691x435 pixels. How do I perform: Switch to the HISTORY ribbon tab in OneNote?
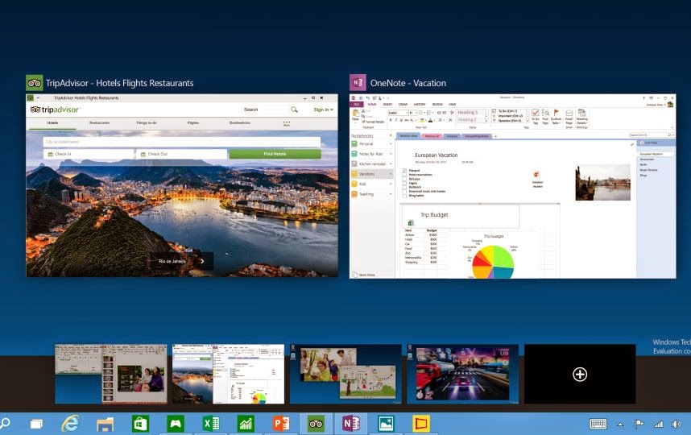420,105
